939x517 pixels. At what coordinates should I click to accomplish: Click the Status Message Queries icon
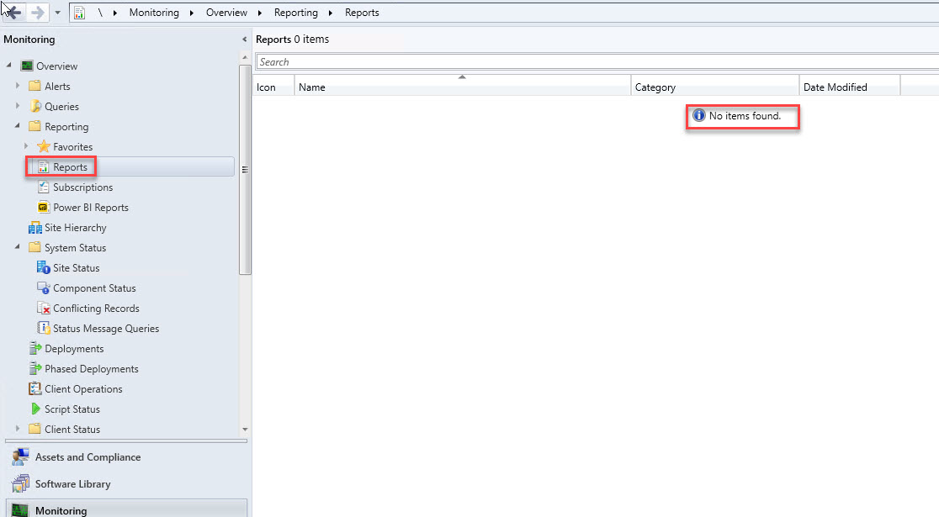click(44, 329)
